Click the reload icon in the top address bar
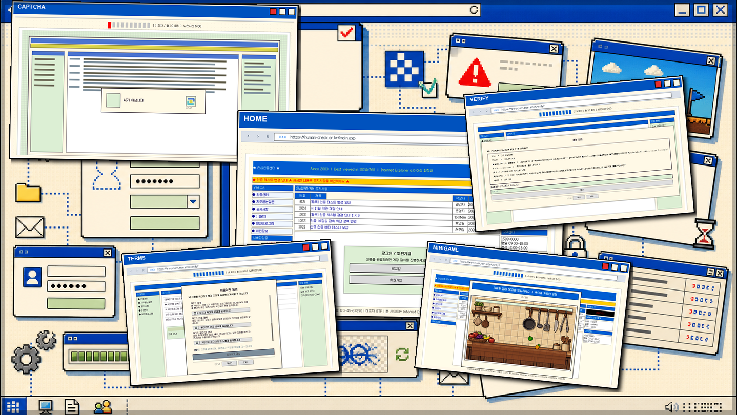737x415 pixels. point(474,10)
